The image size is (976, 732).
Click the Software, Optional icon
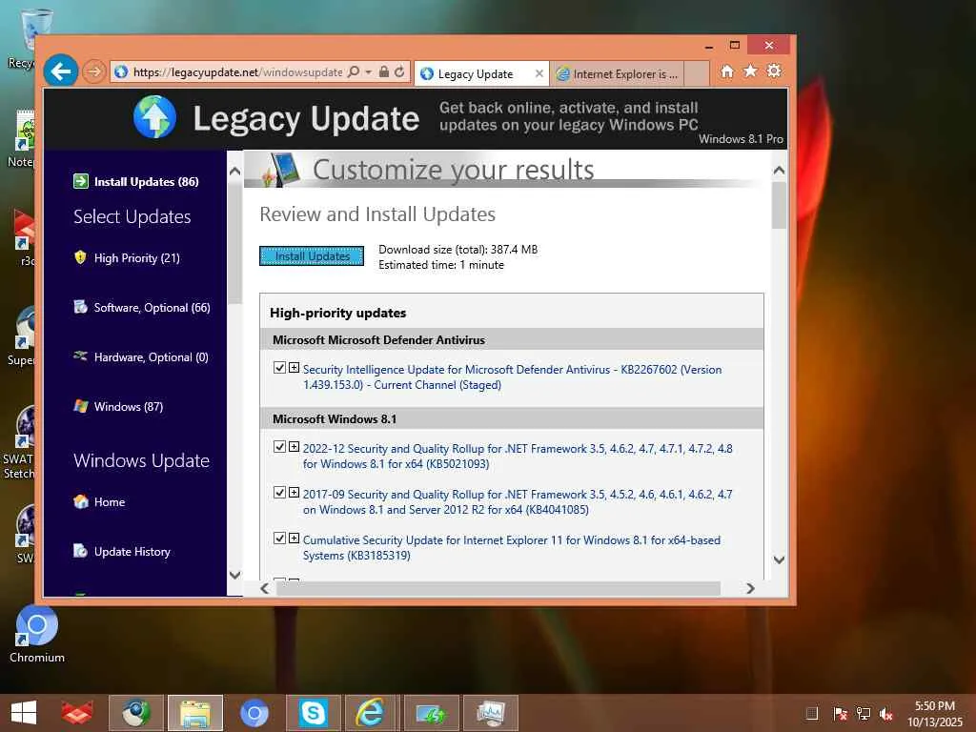click(80, 306)
